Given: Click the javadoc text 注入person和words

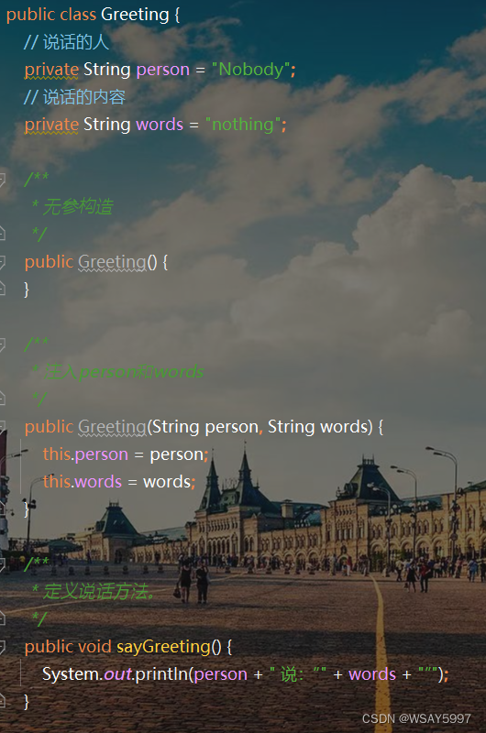Looking at the screenshot, I should click(124, 372).
